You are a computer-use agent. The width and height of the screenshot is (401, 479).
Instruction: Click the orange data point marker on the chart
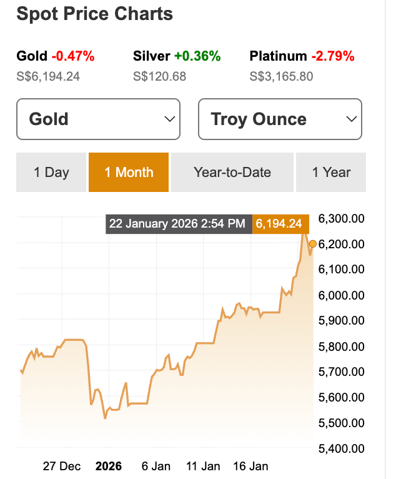tap(313, 244)
